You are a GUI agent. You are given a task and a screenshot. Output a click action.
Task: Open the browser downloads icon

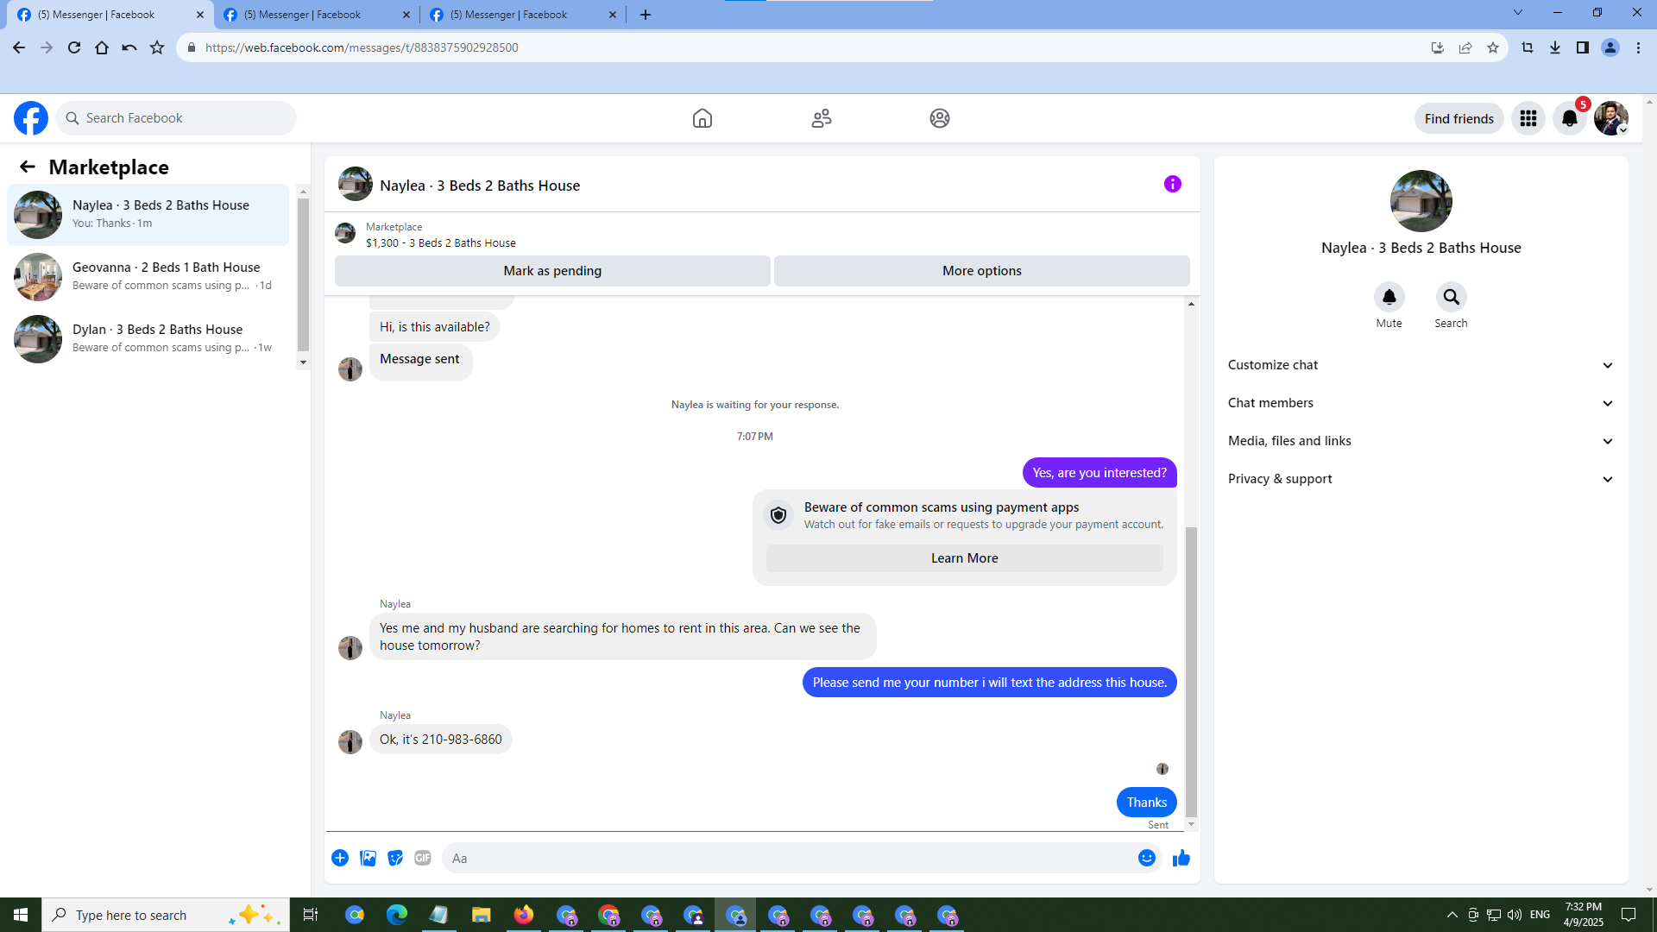pyautogui.click(x=1555, y=47)
